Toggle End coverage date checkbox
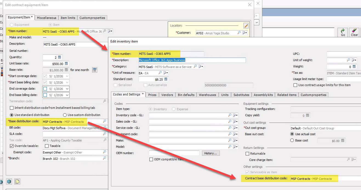 (x=45, y=89)
